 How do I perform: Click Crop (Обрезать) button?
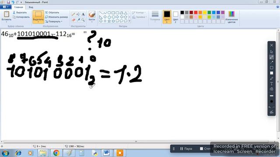pos(52,13)
